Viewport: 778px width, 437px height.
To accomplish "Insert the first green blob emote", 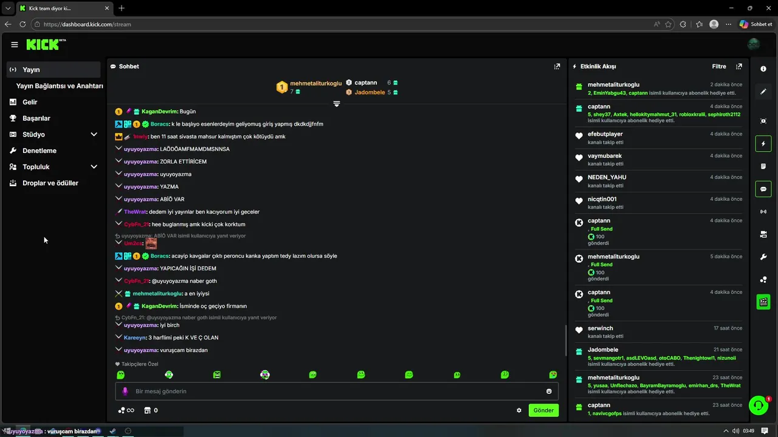I will [121, 375].
